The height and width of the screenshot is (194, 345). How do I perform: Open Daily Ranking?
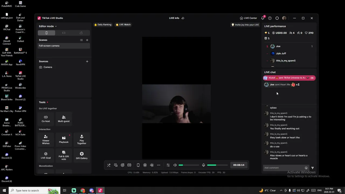pos(103,25)
